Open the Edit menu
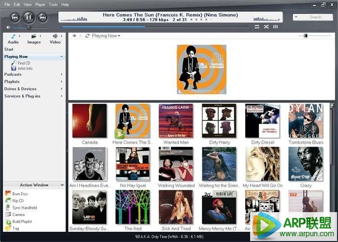 (x=16, y=4)
